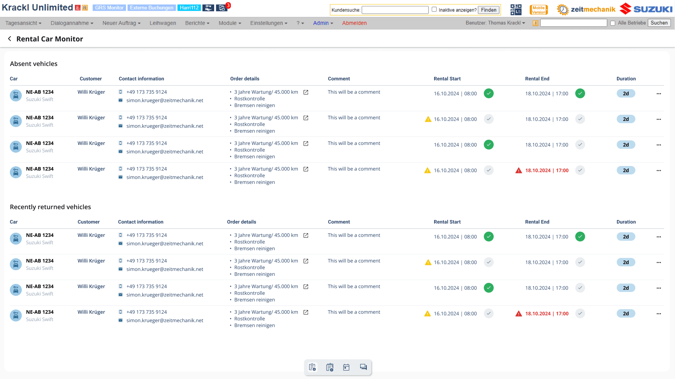
Task: Toggle Inaktive anzeigen checkbox
Action: [x=434, y=9]
